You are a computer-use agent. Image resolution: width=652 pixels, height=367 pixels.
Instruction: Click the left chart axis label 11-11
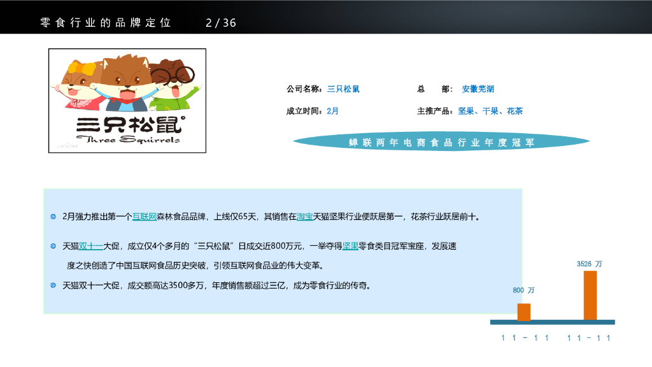point(525,338)
